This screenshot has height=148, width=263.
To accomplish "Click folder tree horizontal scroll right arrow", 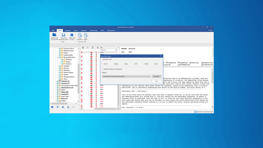I will click(x=77, y=104).
